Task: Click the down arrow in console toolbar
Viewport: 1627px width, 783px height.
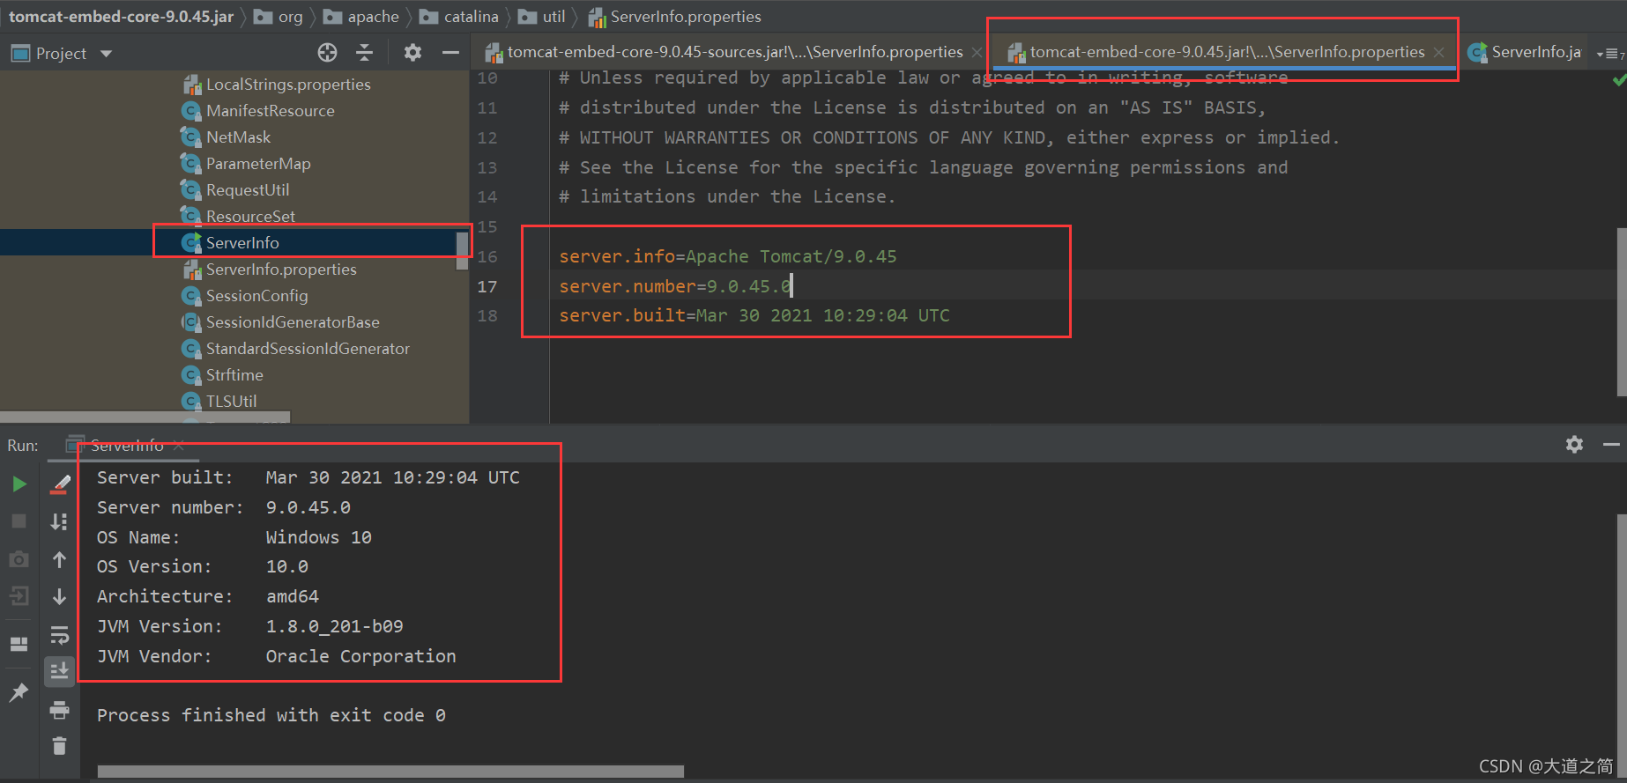Action: (59, 597)
